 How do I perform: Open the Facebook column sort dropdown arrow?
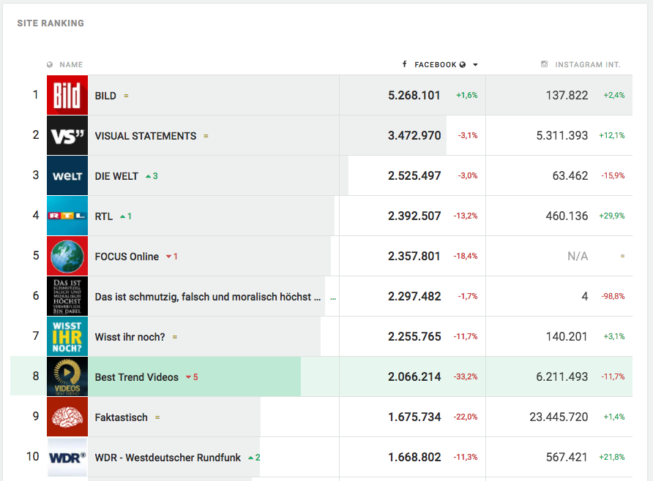click(x=475, y=65)
